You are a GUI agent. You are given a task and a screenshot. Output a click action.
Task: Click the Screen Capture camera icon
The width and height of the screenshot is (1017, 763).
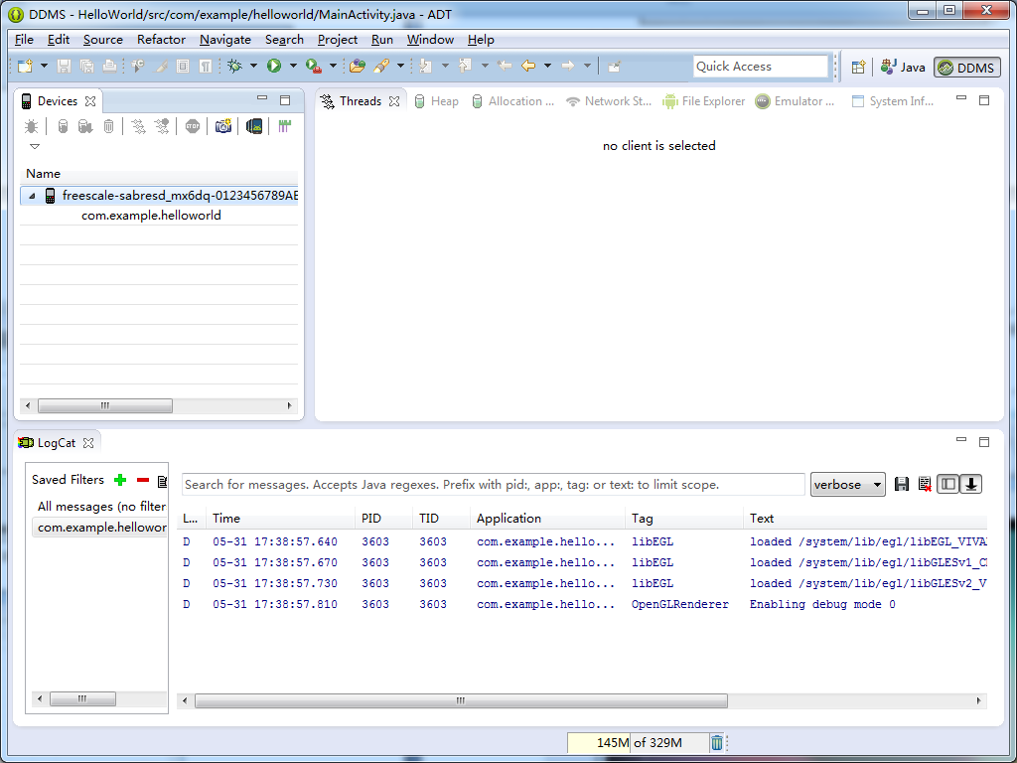pyautogui.click(x=223, y=126)
